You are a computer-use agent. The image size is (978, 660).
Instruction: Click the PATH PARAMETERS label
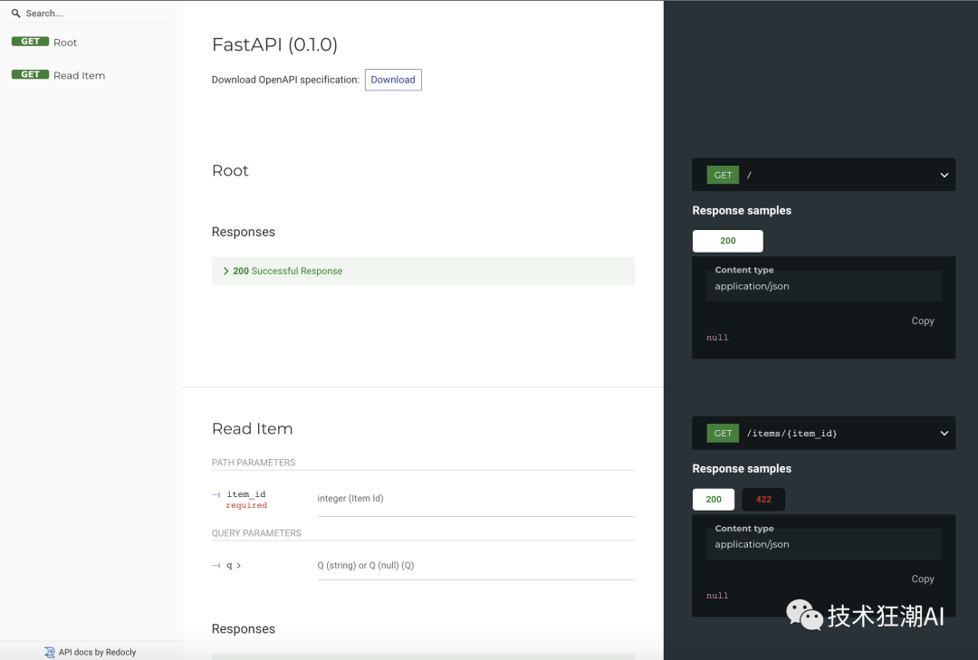tap(254, 463)
